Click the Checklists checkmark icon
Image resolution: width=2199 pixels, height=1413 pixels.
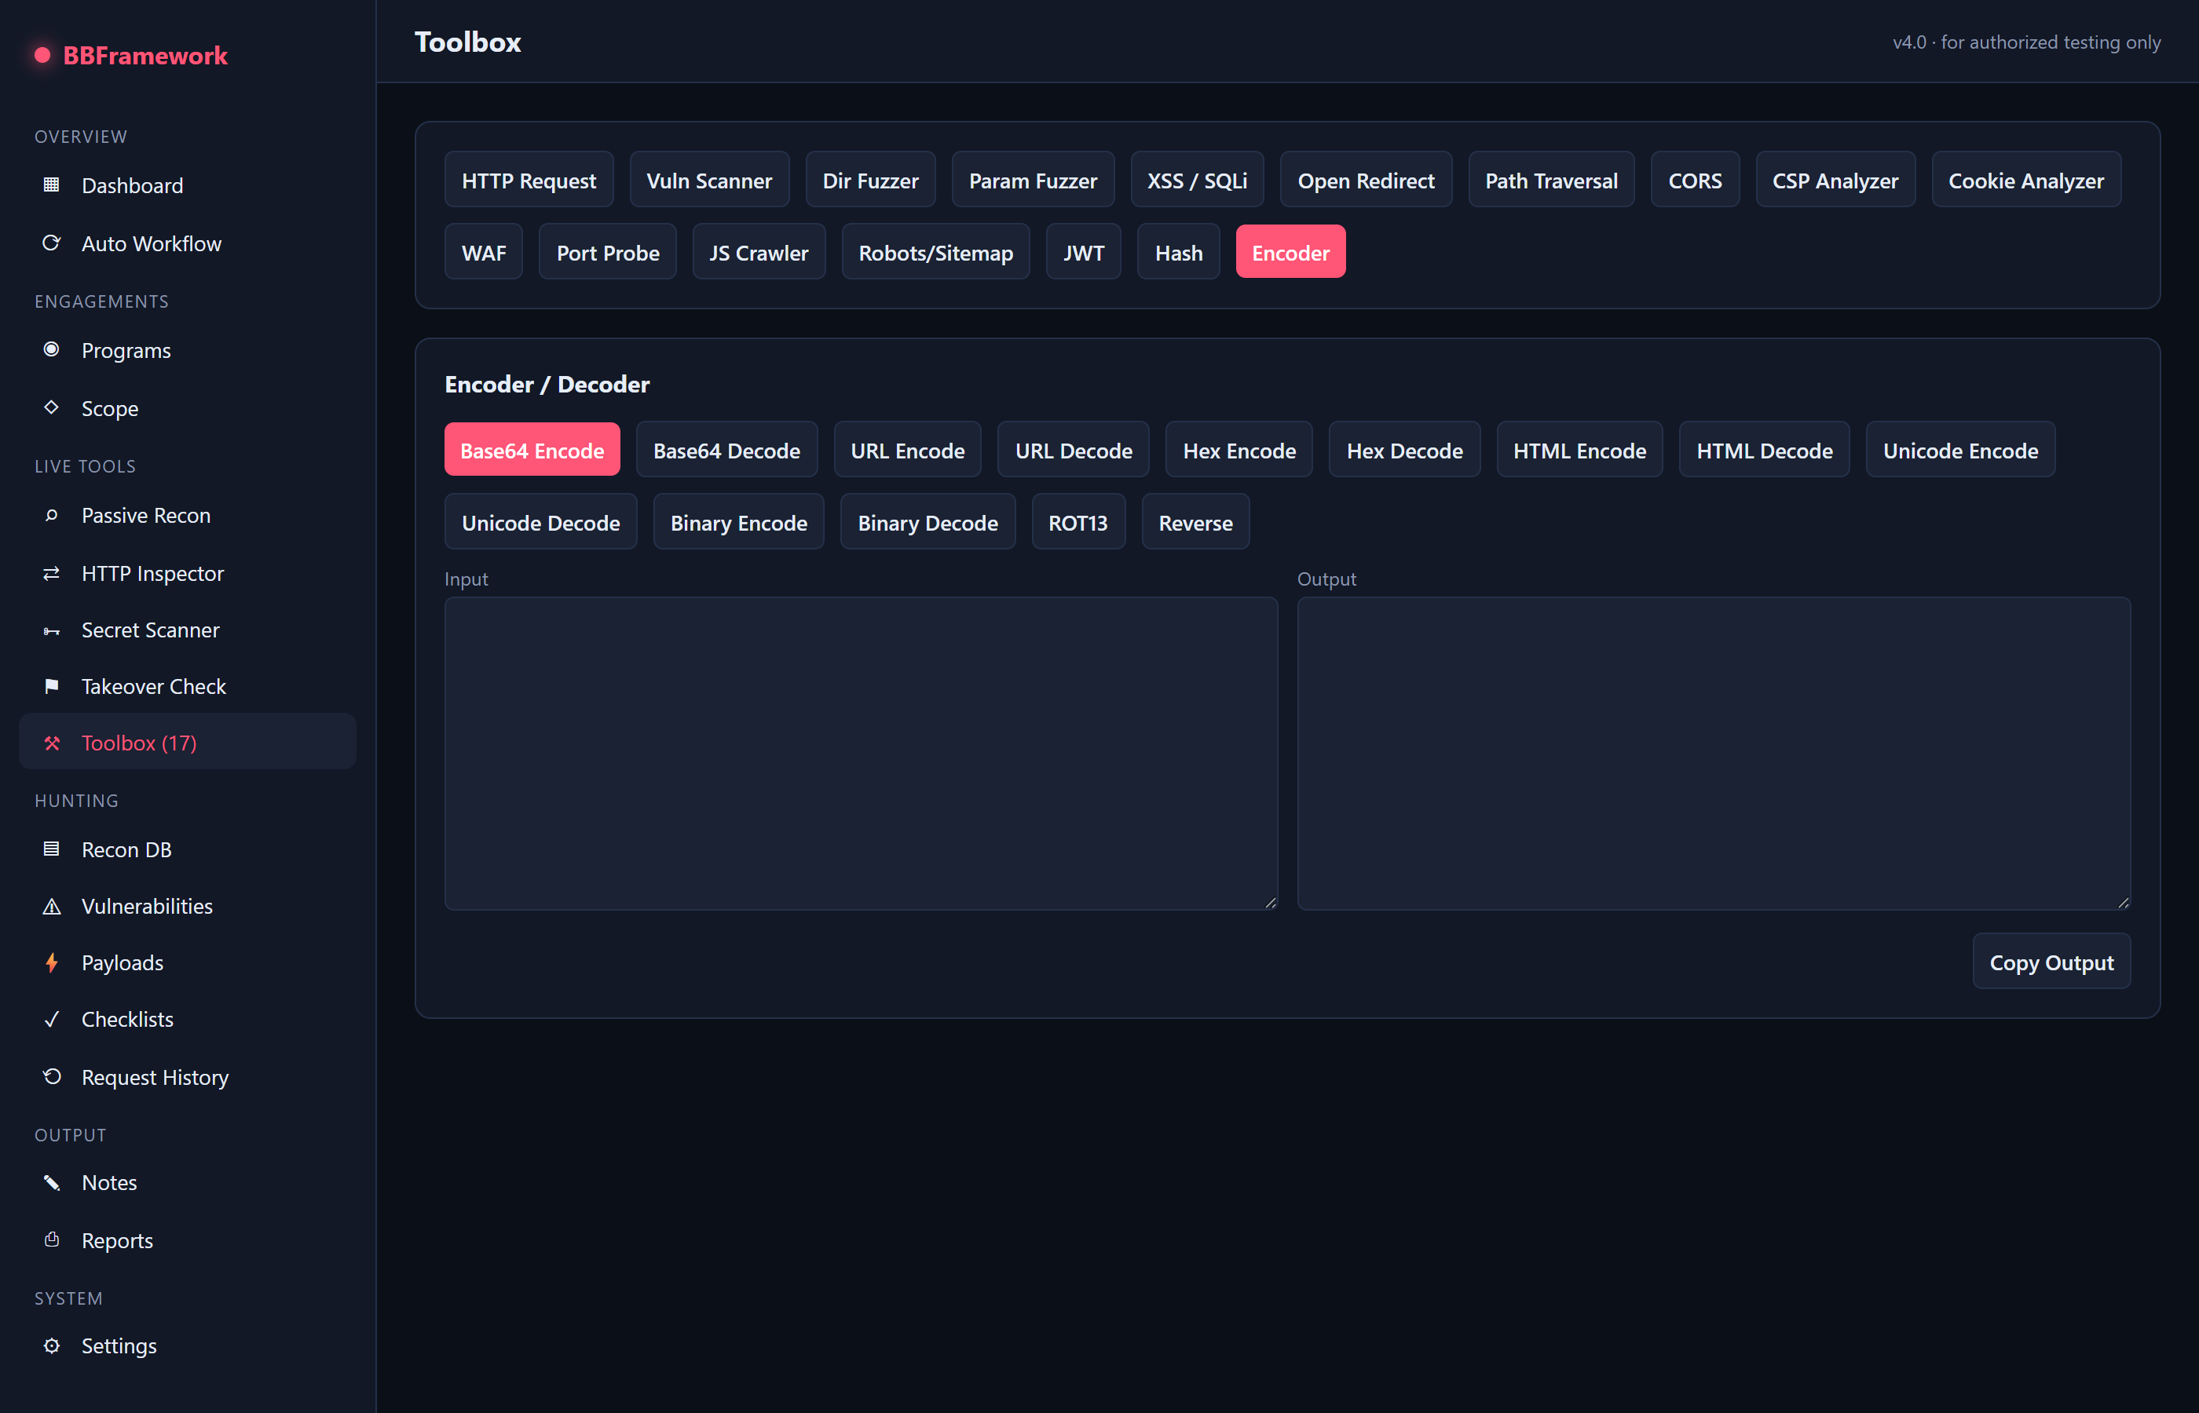click(x=51, y=1020)
